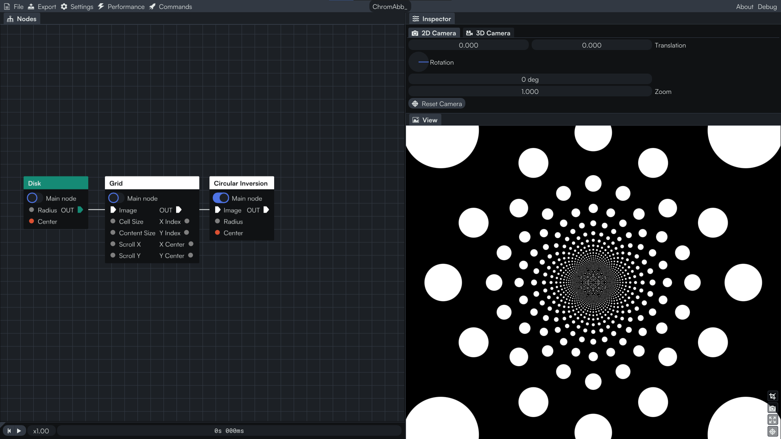Open the About menu
781x439 pixels.
click(744, 7)
